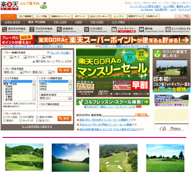
Task: Open the minimum play fee dropdown
Action: (x=13, y=72)
